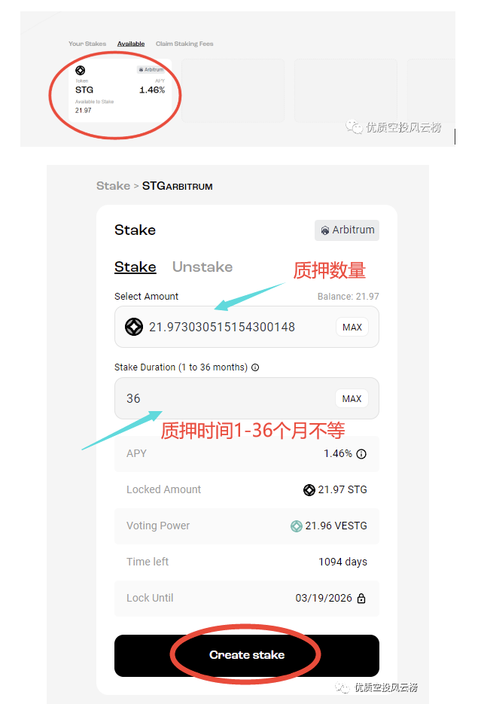Switch to the Your Stakes tab
Viewport: 484px width, 707px height.
click(x=87, y=44)
